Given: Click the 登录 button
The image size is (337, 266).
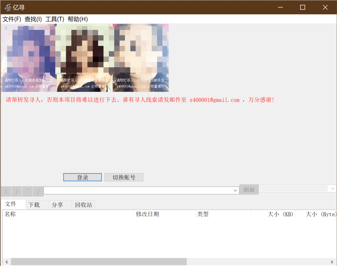Looking at the screenshot, I should (82, 177).
